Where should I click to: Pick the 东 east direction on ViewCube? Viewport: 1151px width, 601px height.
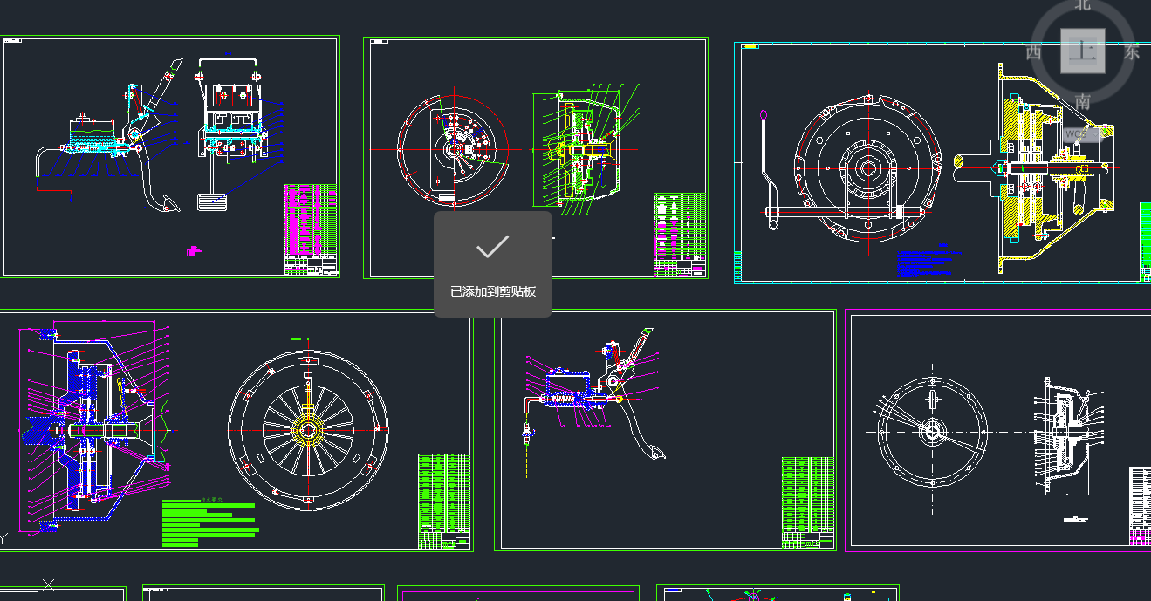point(1132,51)
